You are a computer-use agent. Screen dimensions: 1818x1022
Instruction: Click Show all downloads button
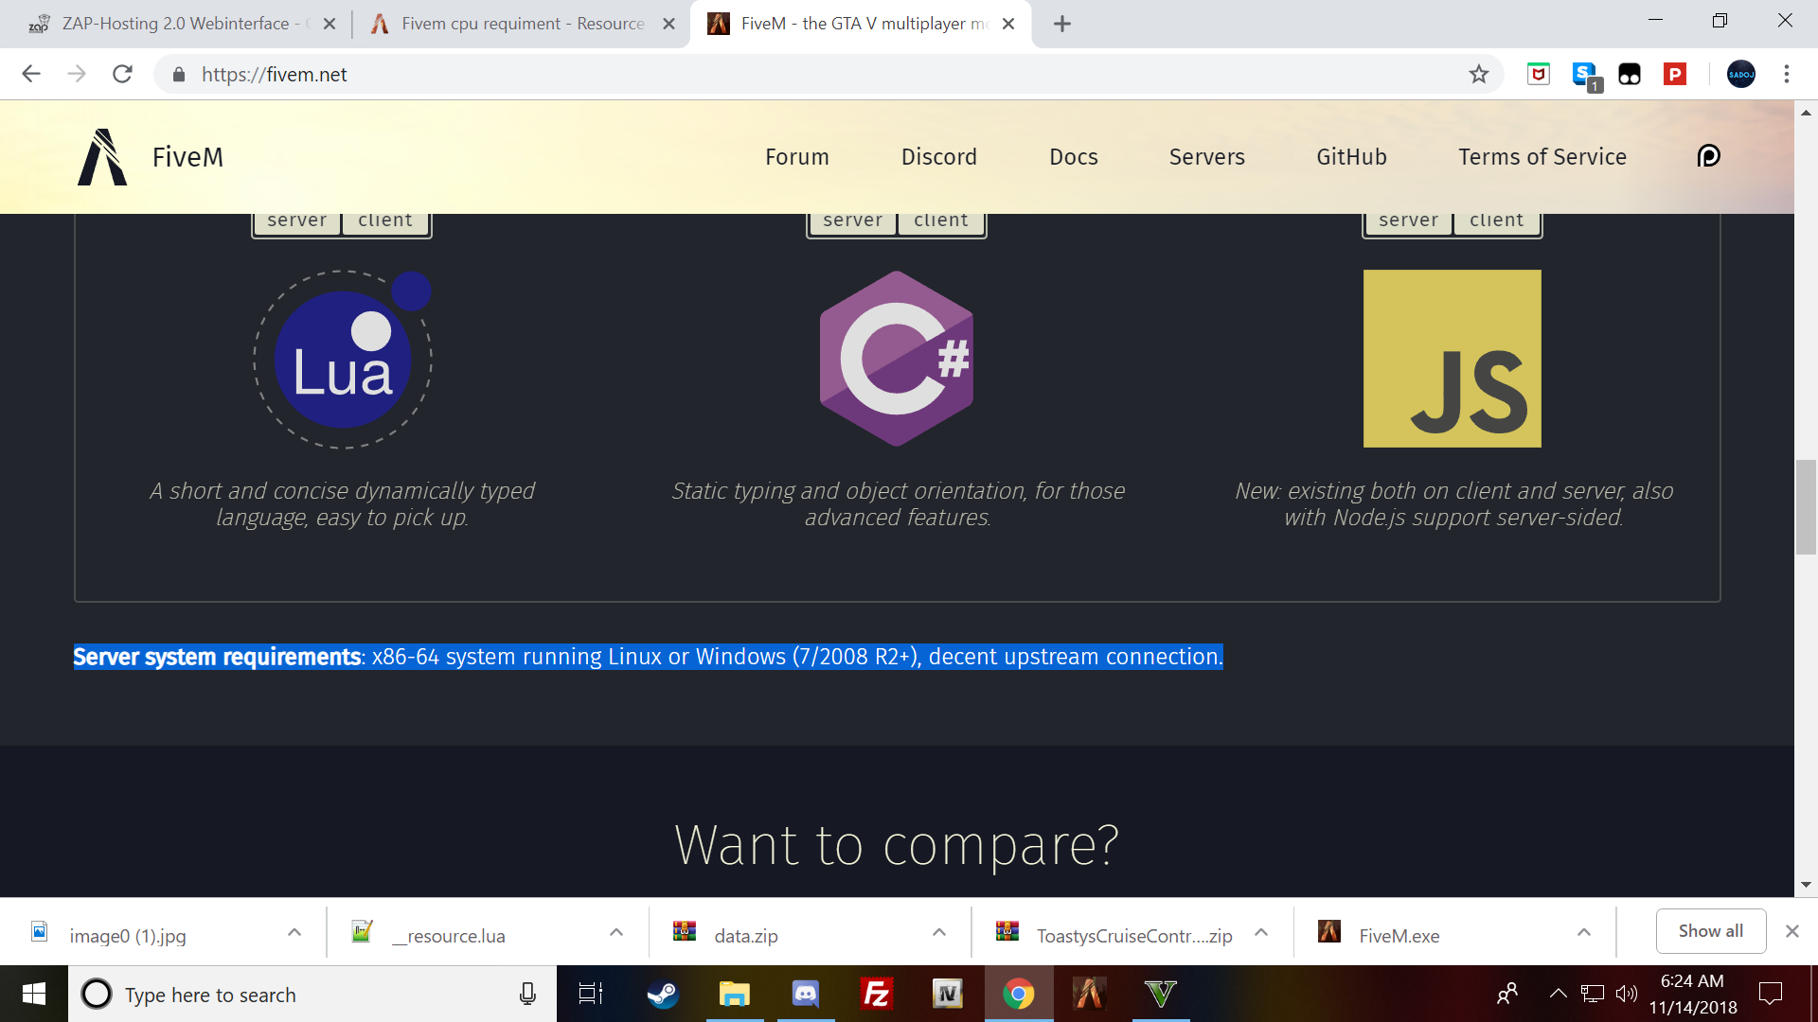point(1710,931)
